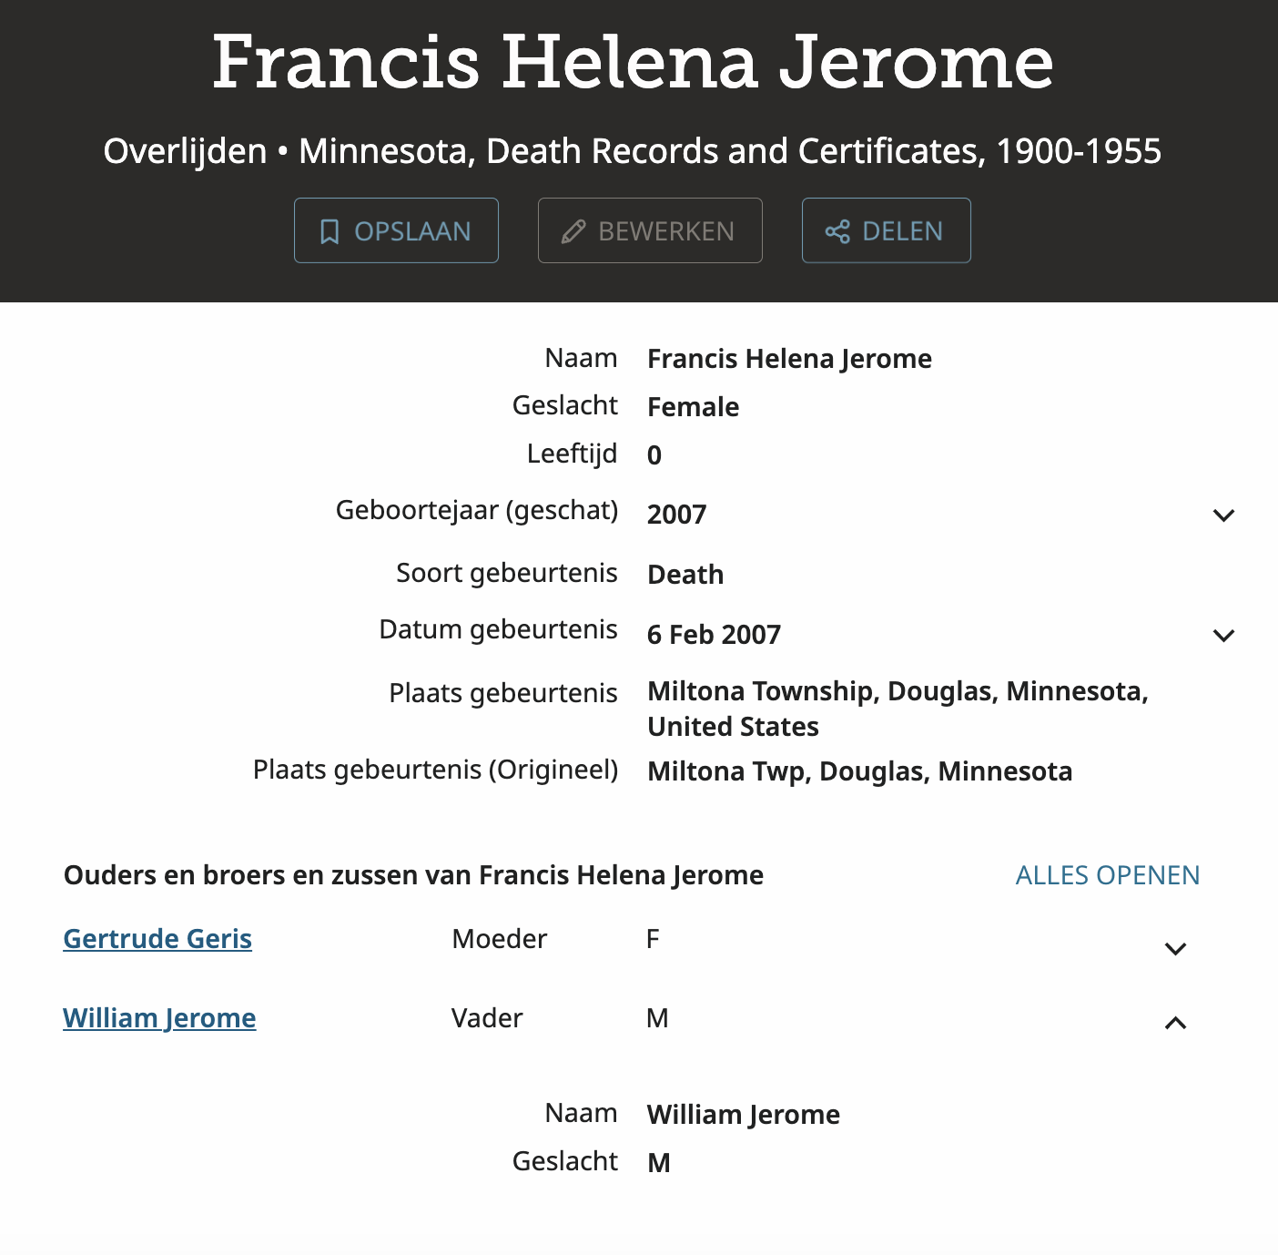Click the Minnesota Death Records collection subtitle
Image resolution: width=1278 pixels, height=1255 pixels.
tap(633, 151)
